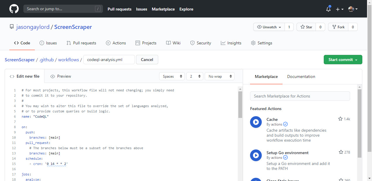Click the repository book icon

coord(11,27)
